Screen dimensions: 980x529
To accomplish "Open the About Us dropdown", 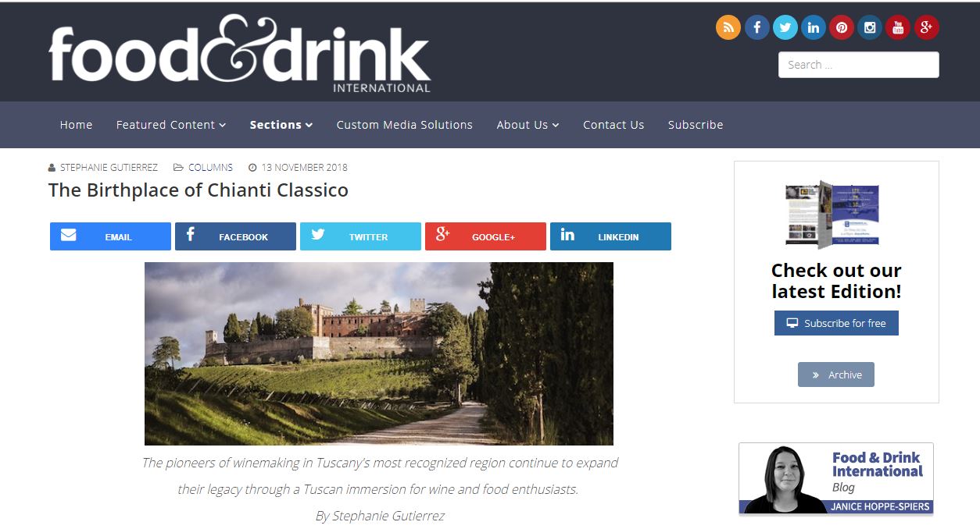I will coord(528,125).
